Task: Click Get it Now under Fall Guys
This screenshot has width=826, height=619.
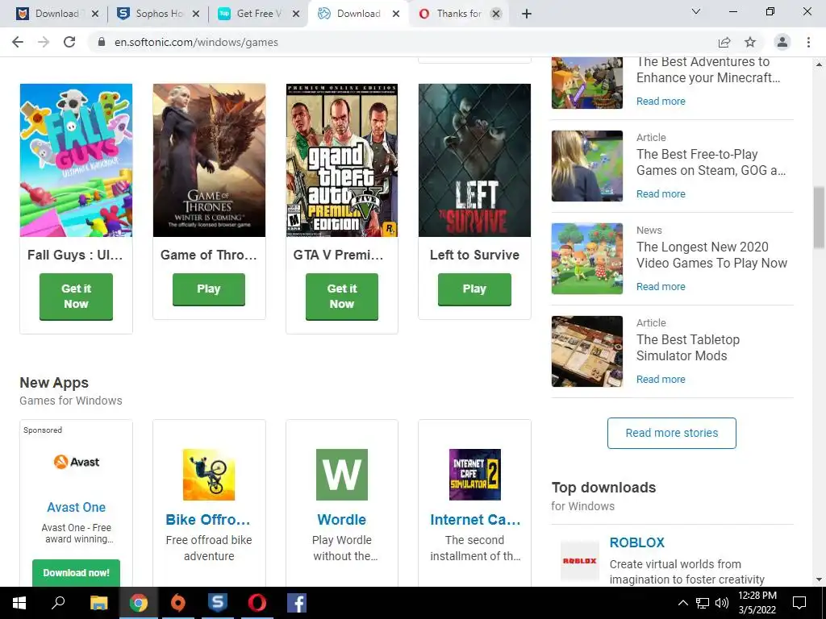Action: point(76,297)
